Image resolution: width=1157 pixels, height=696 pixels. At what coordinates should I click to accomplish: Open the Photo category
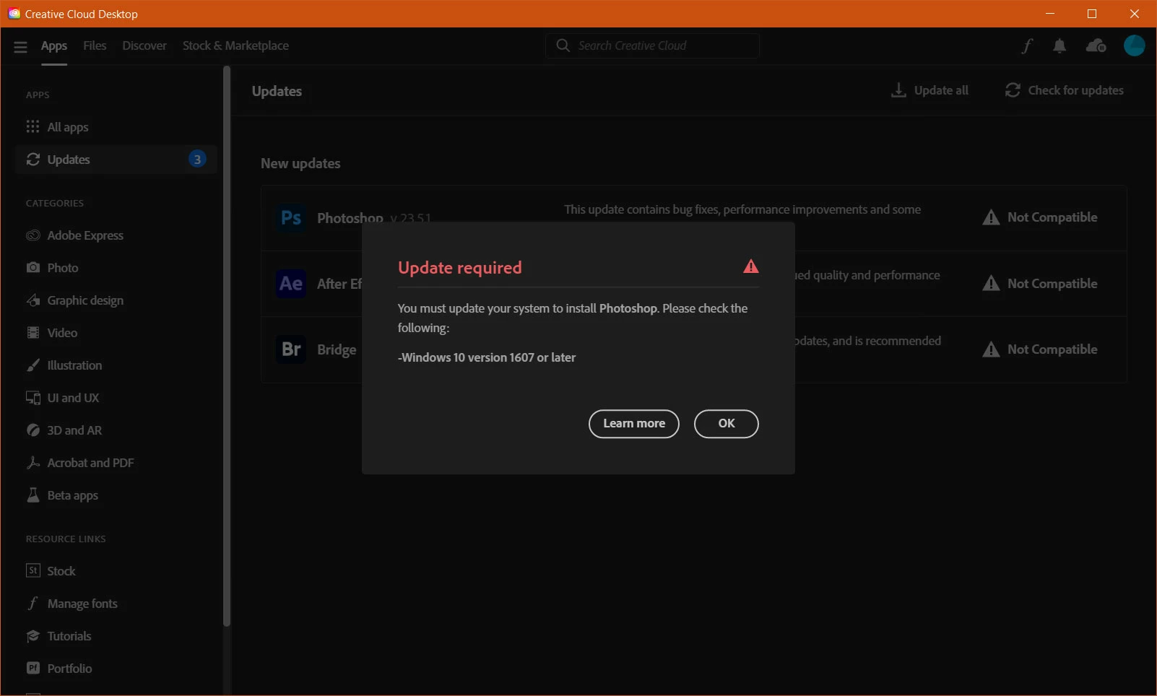click(x=116, y=268)
